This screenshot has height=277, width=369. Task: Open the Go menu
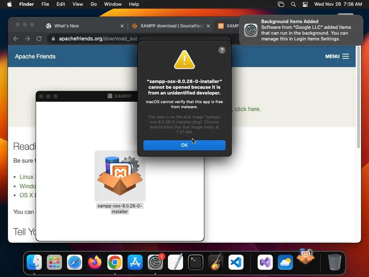coord(93,4)
